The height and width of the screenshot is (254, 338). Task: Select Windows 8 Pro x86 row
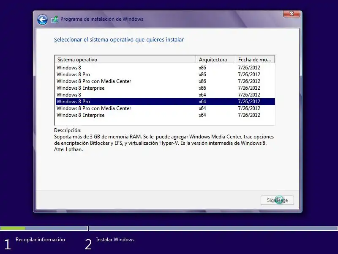coord(165,75)
